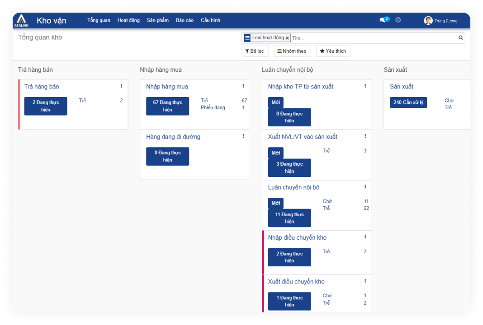483x325 pixels.
Task: Click the Atalink logo icon
Action: (21, 20)
